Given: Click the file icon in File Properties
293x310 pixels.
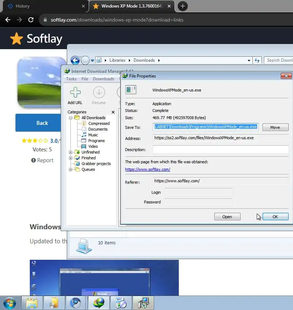Looking at the screenshot, I should 131,90.
